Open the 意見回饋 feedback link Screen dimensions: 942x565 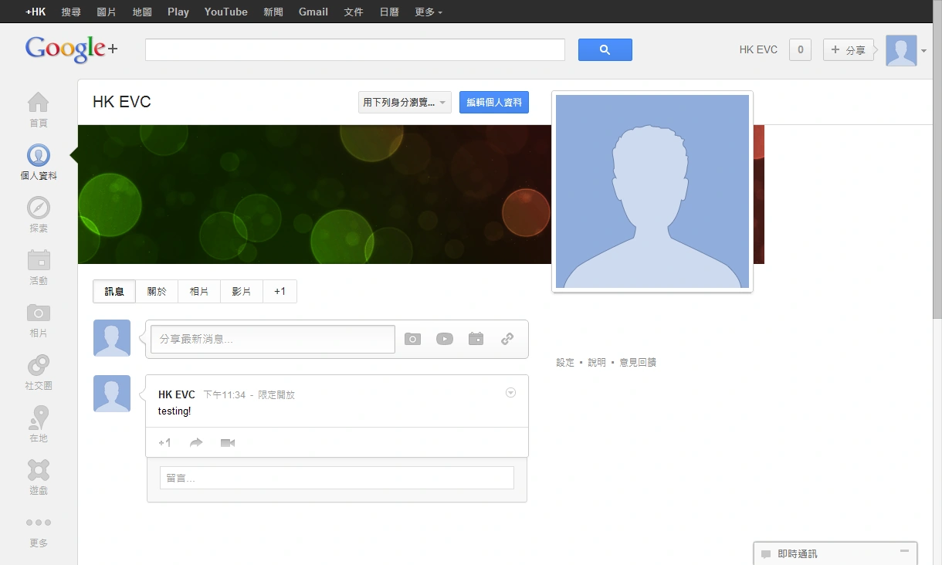click(638, 363)
